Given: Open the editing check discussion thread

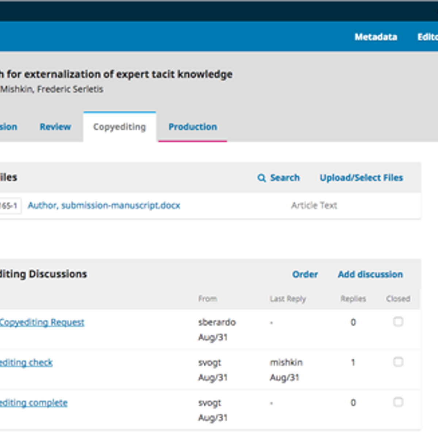Looking at the screenshot, I should coord(26,362).
